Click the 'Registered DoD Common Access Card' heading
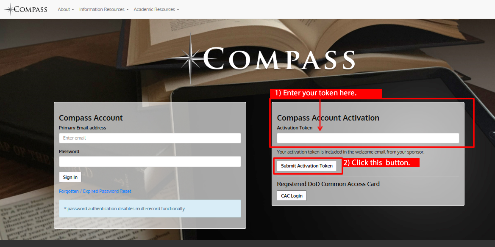Image resolution: width=495 pixels, height=247 pixels. 328,184
